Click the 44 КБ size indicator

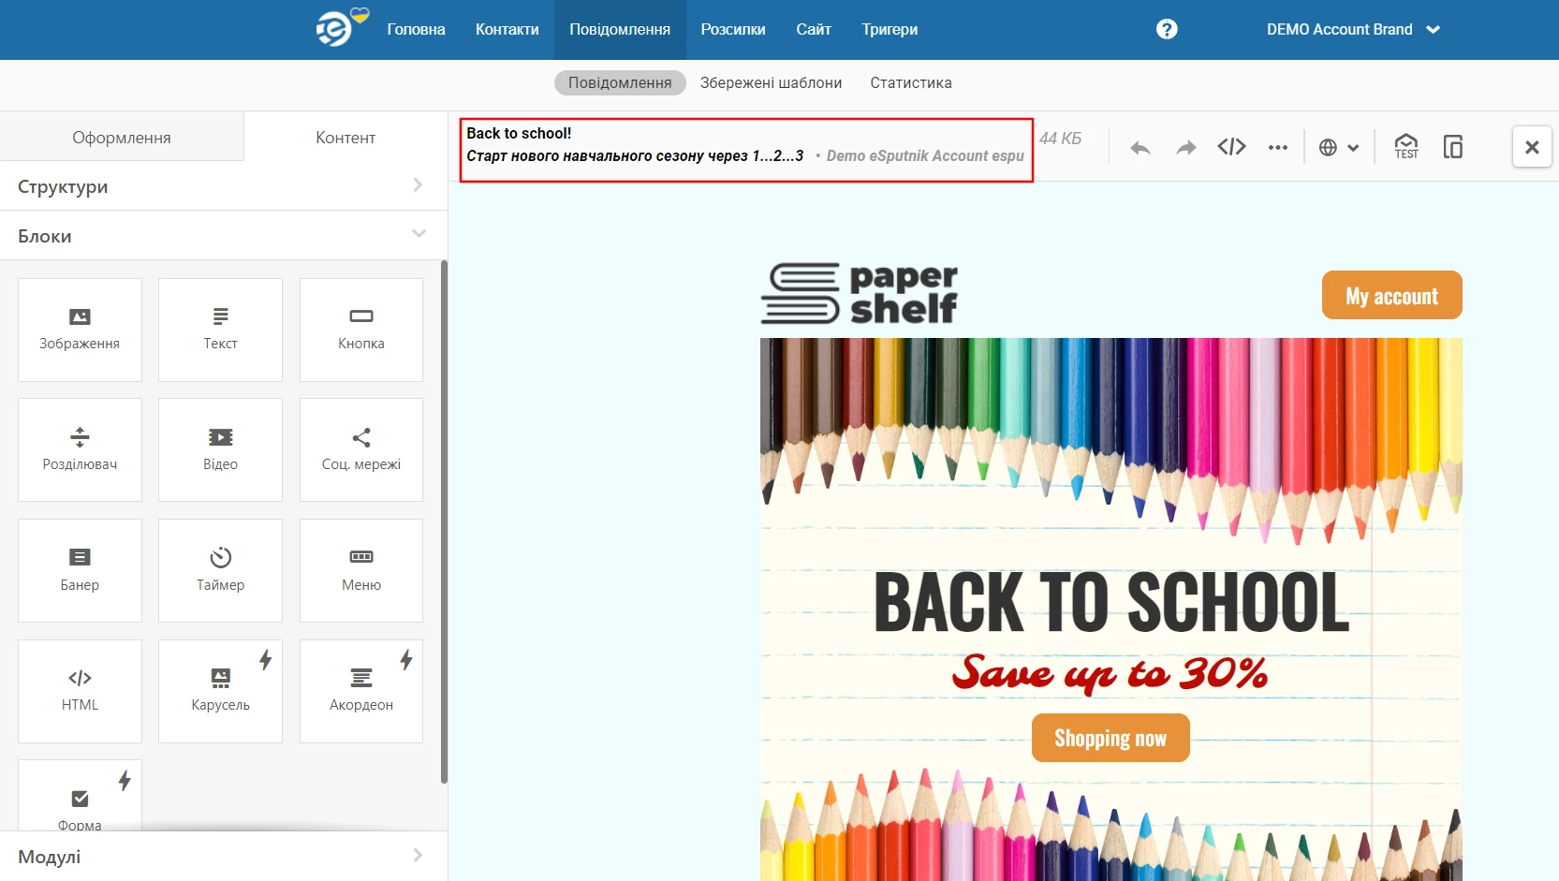tap(1060, 139)
